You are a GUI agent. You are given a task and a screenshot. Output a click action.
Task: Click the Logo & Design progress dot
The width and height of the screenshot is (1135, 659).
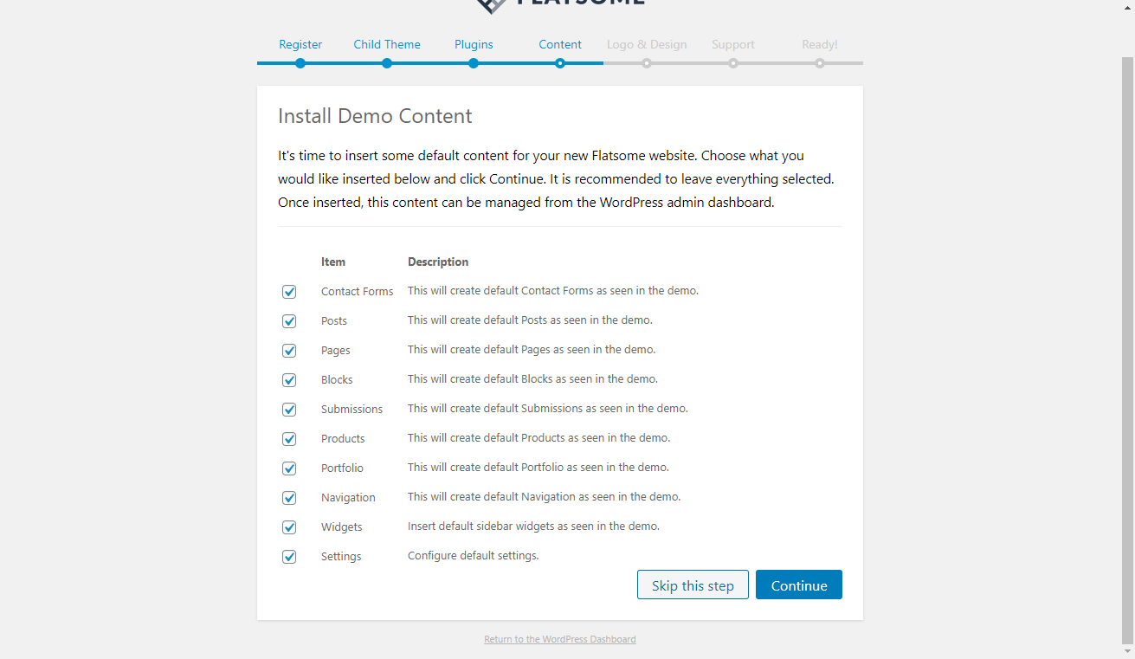647,63
